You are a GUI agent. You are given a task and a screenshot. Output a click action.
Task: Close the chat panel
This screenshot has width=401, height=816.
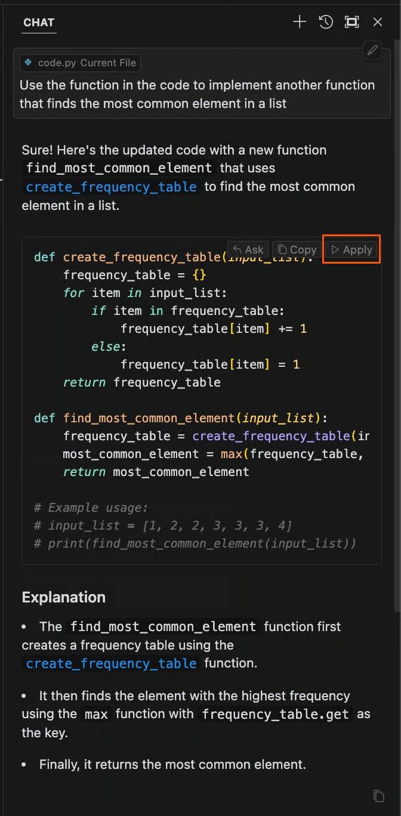[x=377, y=21]
